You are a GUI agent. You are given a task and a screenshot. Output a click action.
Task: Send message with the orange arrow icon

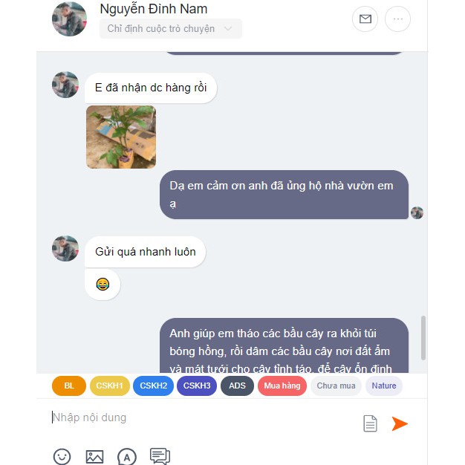click(400, 423)
